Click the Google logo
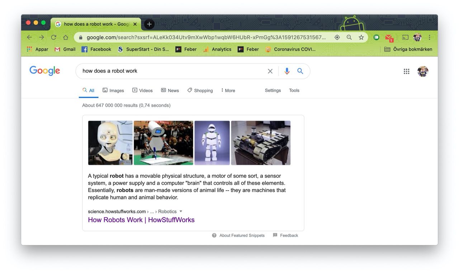 pyautogui.click(x=45, y=71)
